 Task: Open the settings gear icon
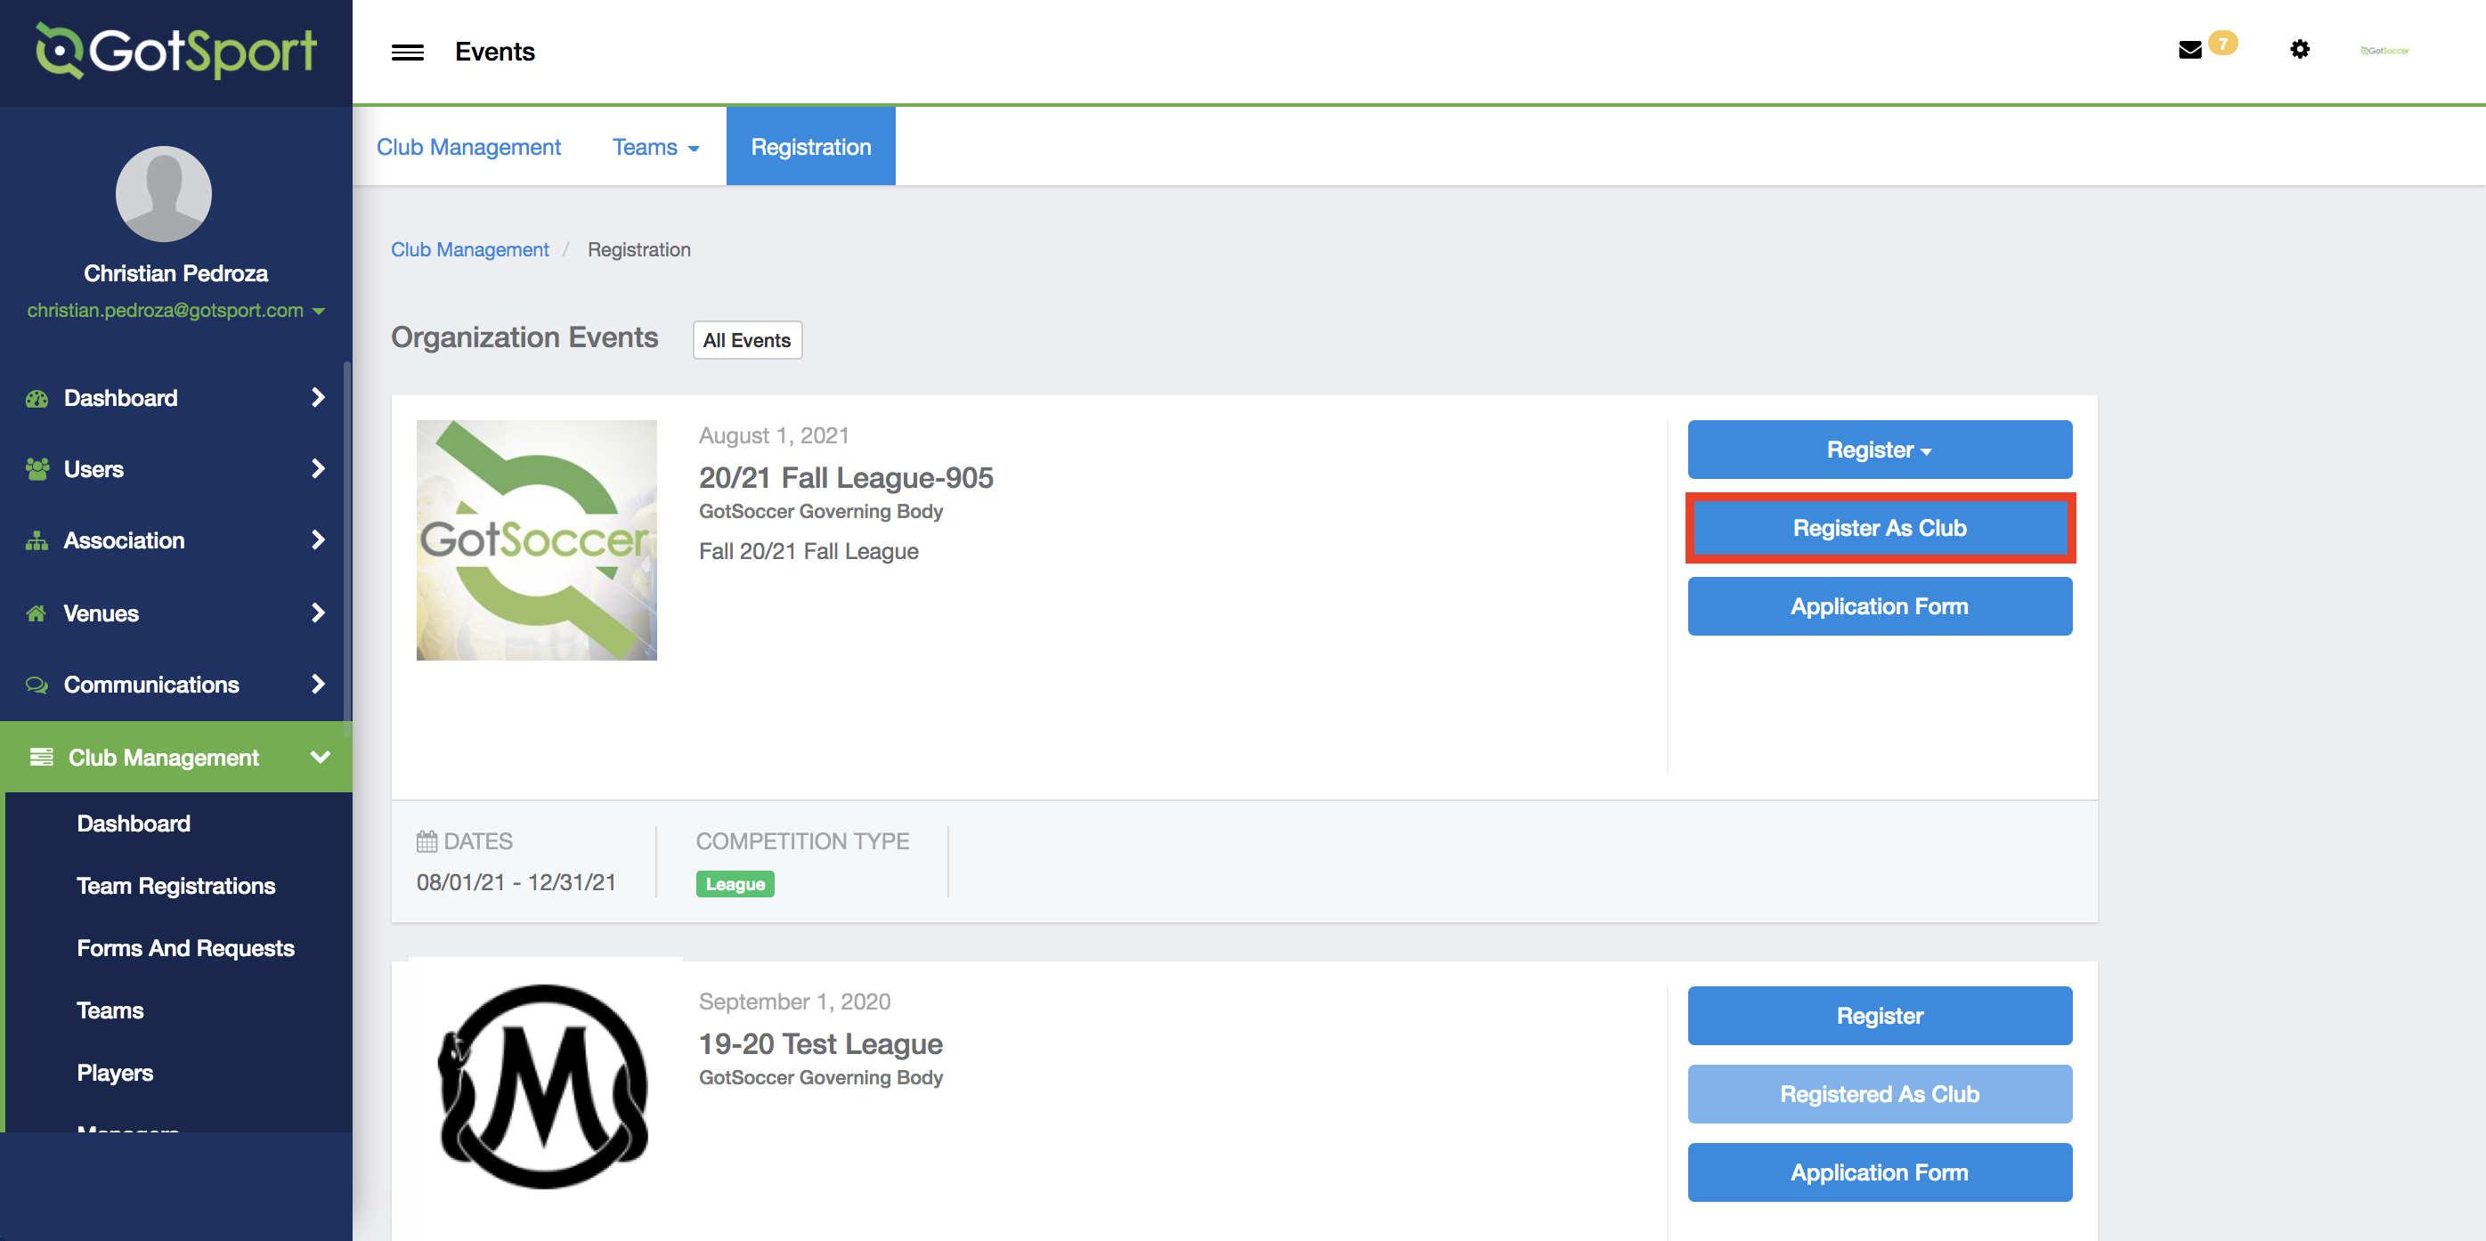2300,49
